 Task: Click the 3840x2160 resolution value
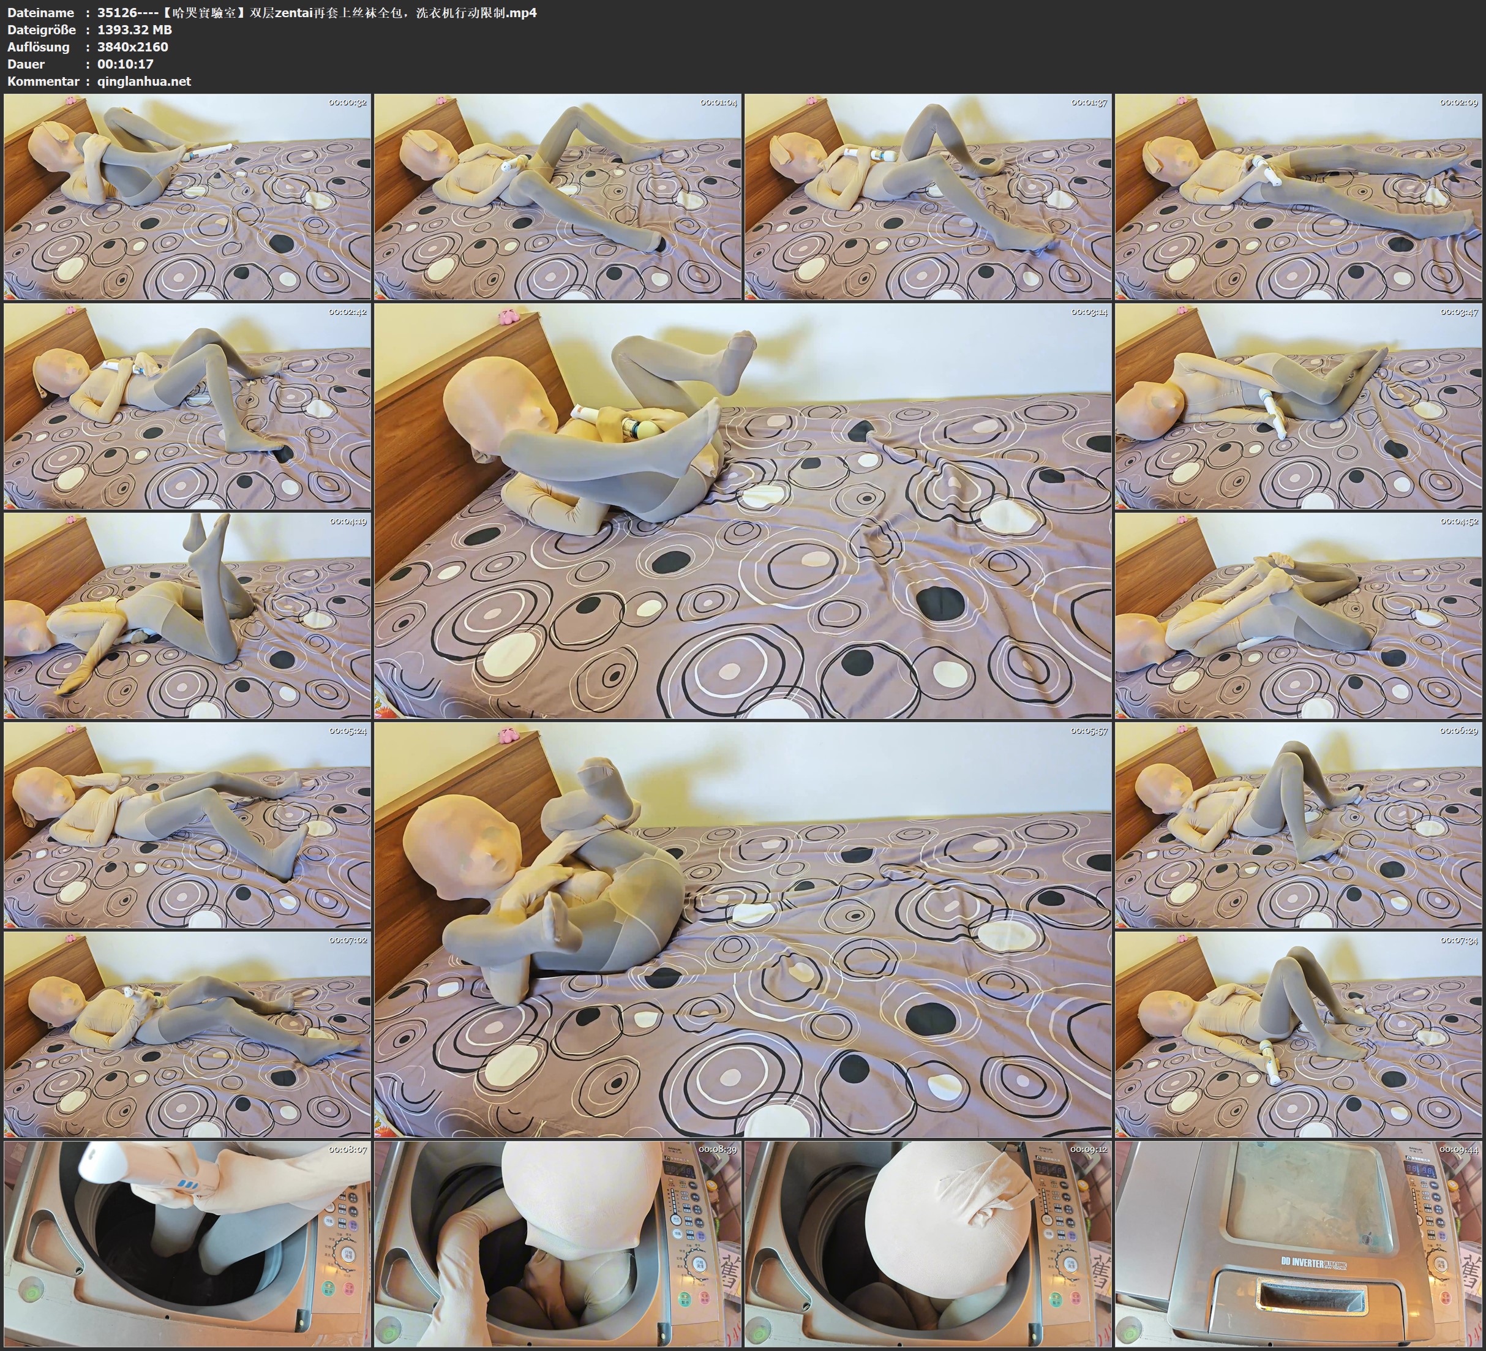(x=133, y=47)
